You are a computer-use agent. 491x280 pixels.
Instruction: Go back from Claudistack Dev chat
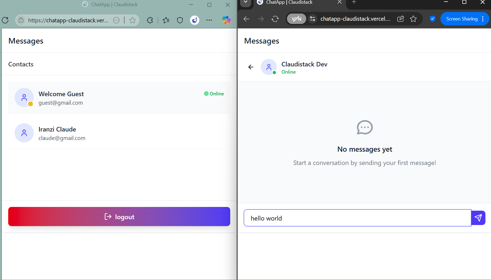pos(251,67)
